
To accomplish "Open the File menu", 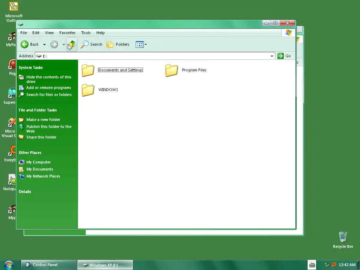I will coord(24,33).
